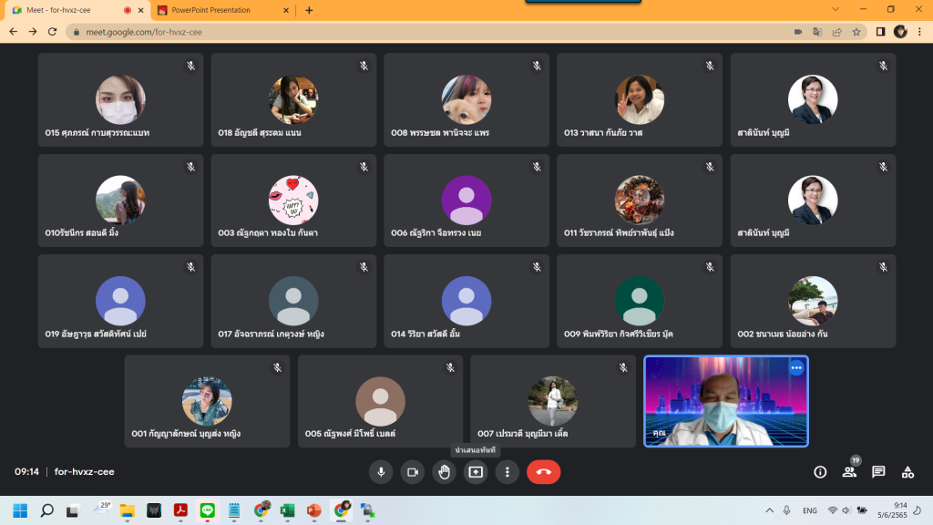Viewport: 933px width, 525px height.
Task: Leave the call with the red hang-up button
Action: [x=544, y=472]
